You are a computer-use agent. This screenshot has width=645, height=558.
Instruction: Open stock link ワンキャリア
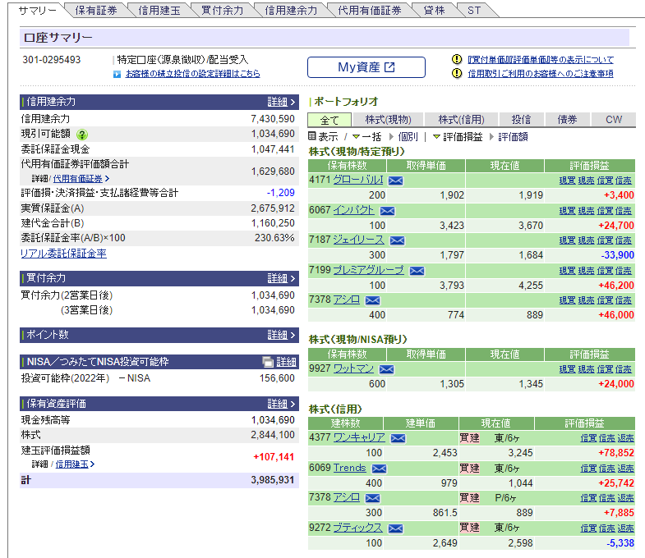tap(359, 437)
